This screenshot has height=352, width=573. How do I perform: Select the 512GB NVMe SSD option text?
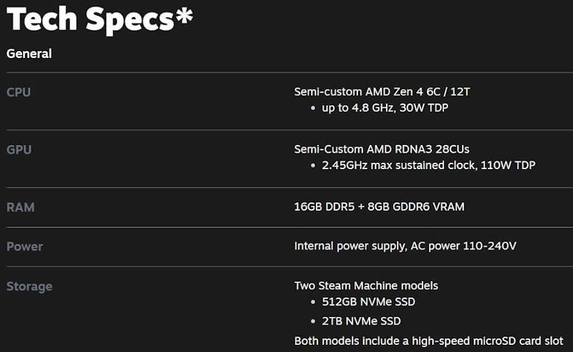[x=368, y=302]
